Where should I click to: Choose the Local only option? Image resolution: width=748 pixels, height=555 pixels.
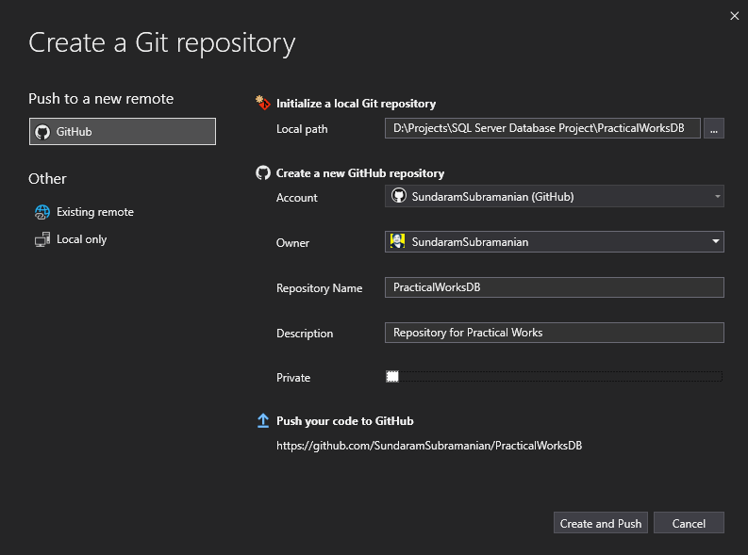(81, 239)
